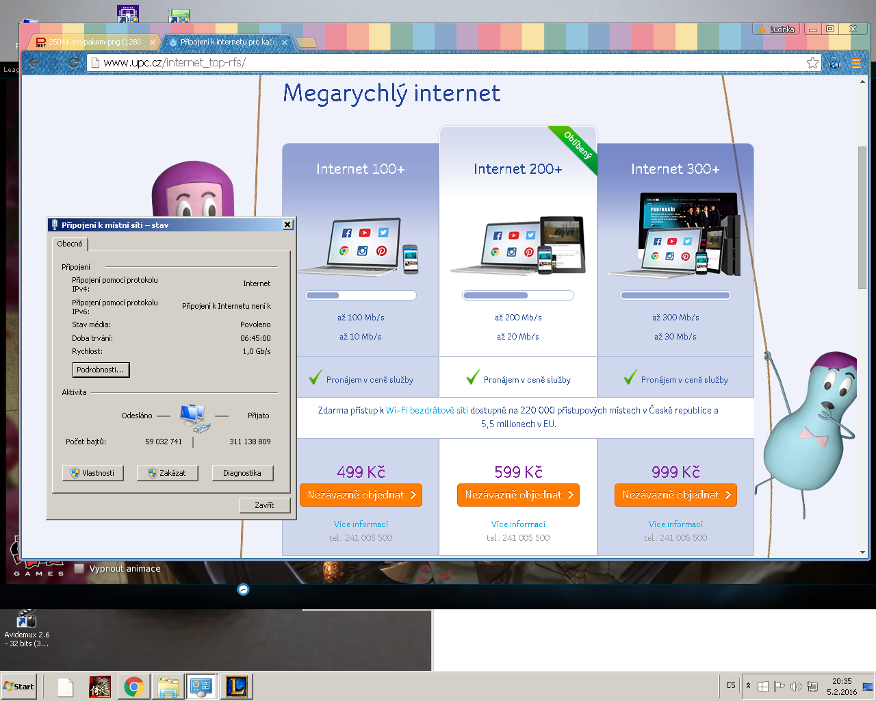The width and height of the screenshot is (876, 701).
Task: Order the Internet 100+ plan for 499 Kč
Action: point(361,495)
